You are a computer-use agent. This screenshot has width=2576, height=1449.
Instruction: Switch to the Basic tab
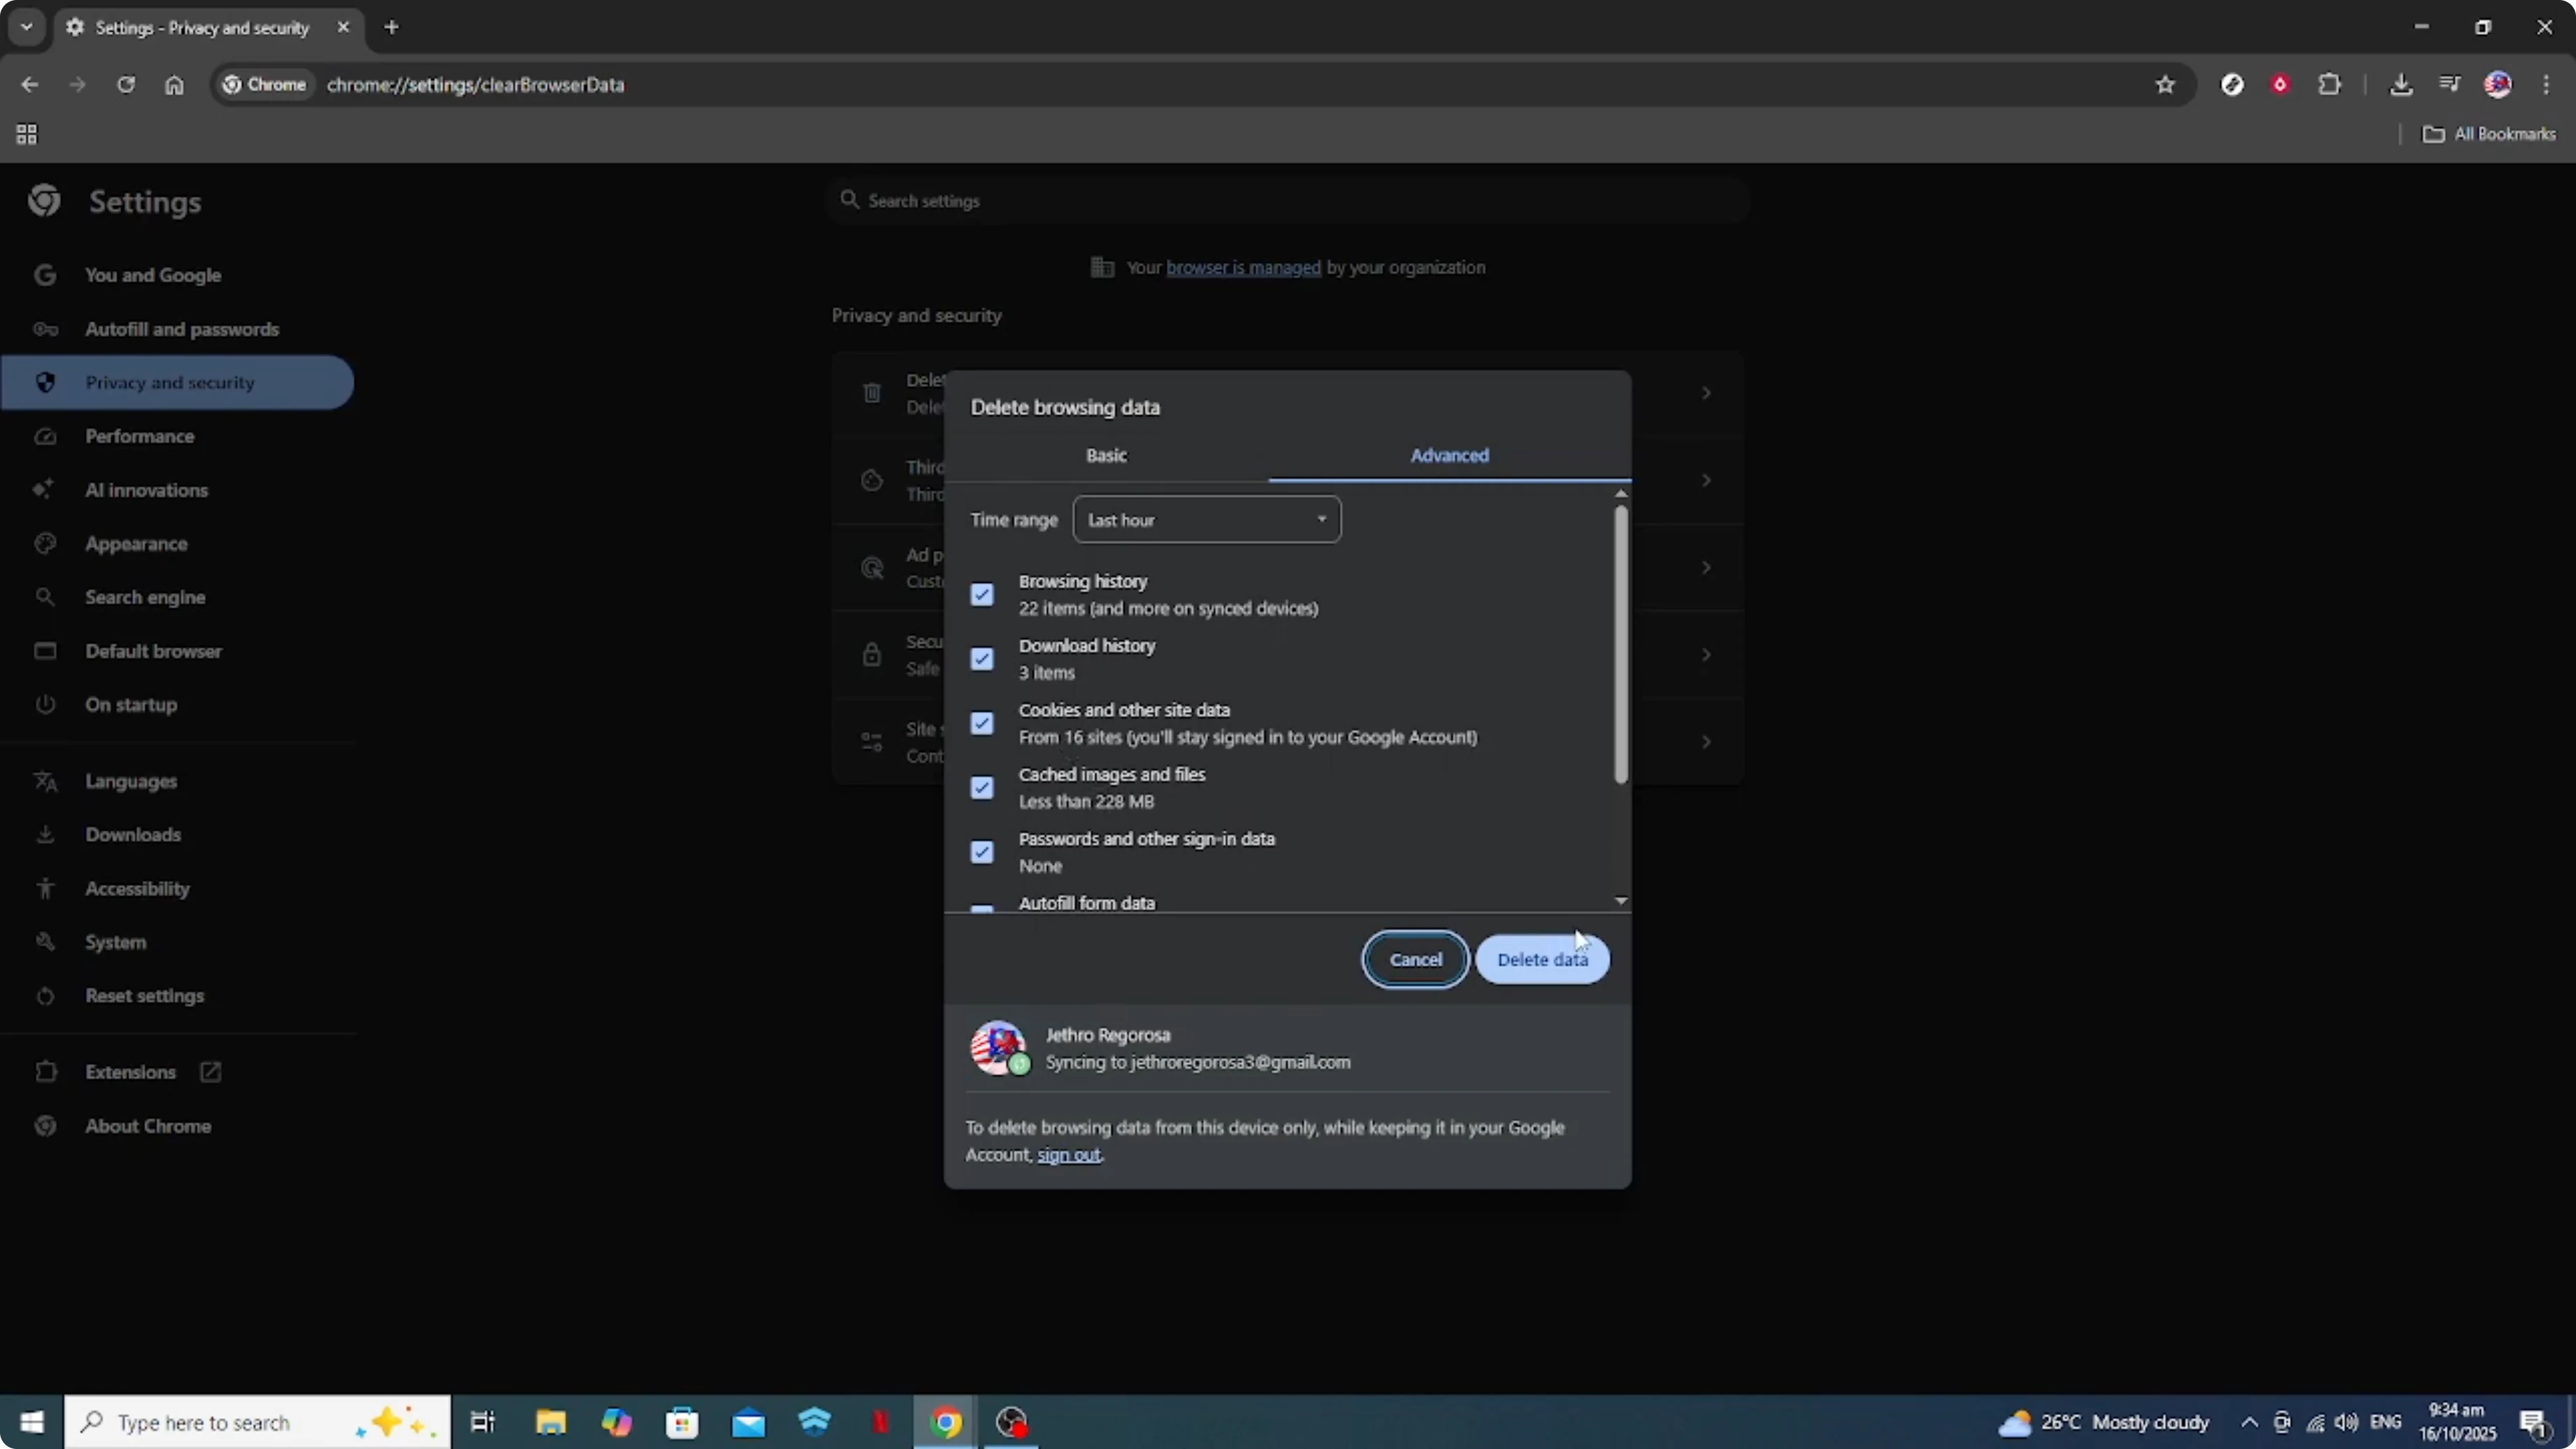(x=1106, y=455)
